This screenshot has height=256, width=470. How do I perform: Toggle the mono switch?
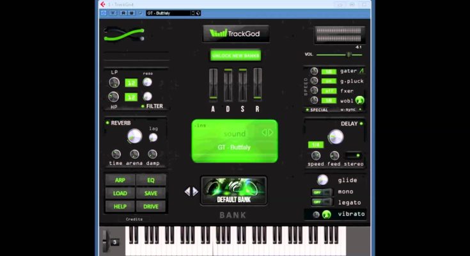tap(321, 192)
